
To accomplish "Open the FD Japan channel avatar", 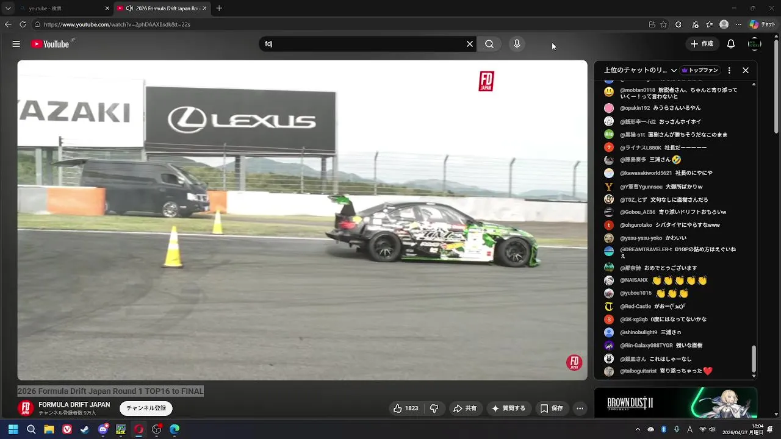I will 26,408.
